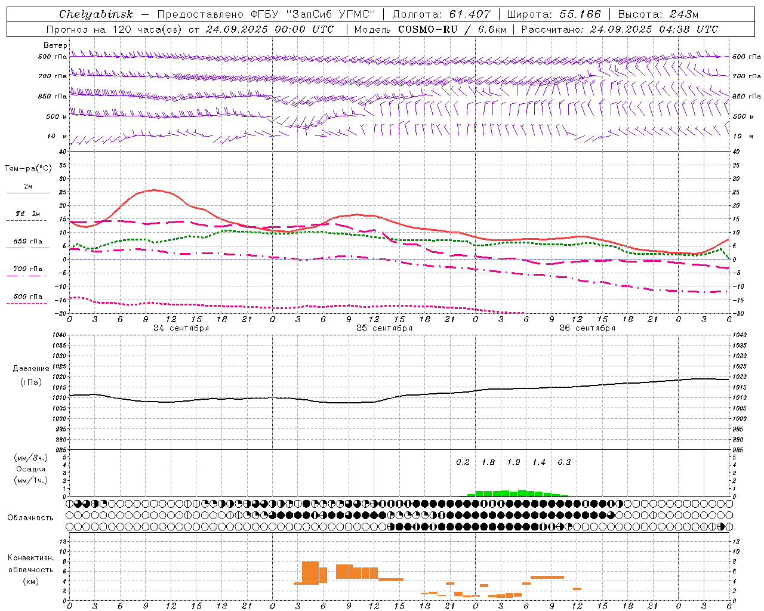Select the 'Предоставлено ФГБУ "ЗапСиб УГМС"' provider text

pyautogui.click(x=265, y=14)
